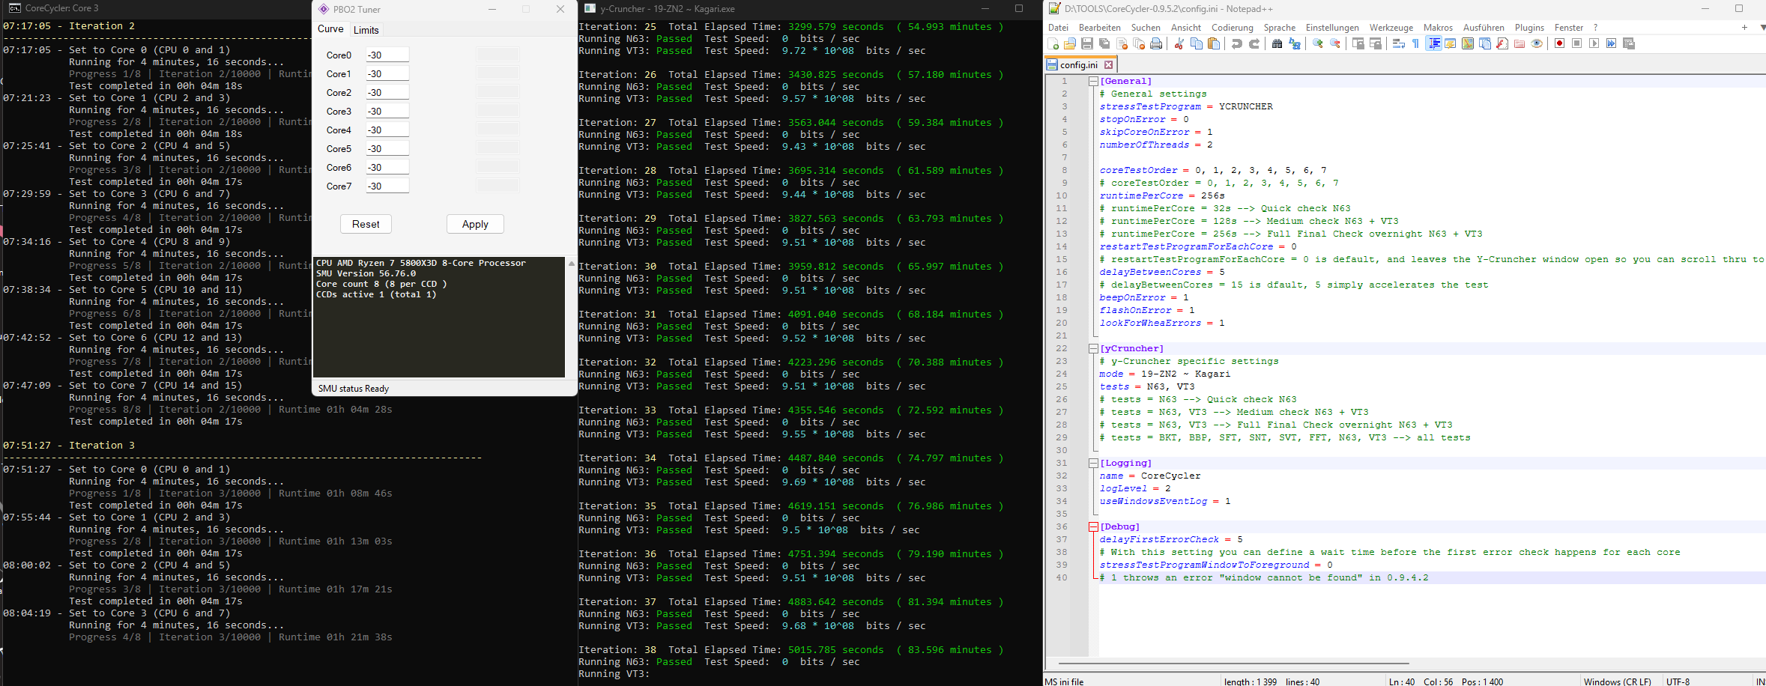1766x686 pixels.
Task: Open Folder as Workspace from the toolbar
Action: (1519, 43)
